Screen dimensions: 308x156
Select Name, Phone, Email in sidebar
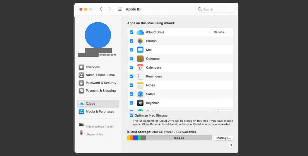click(98, 75)
